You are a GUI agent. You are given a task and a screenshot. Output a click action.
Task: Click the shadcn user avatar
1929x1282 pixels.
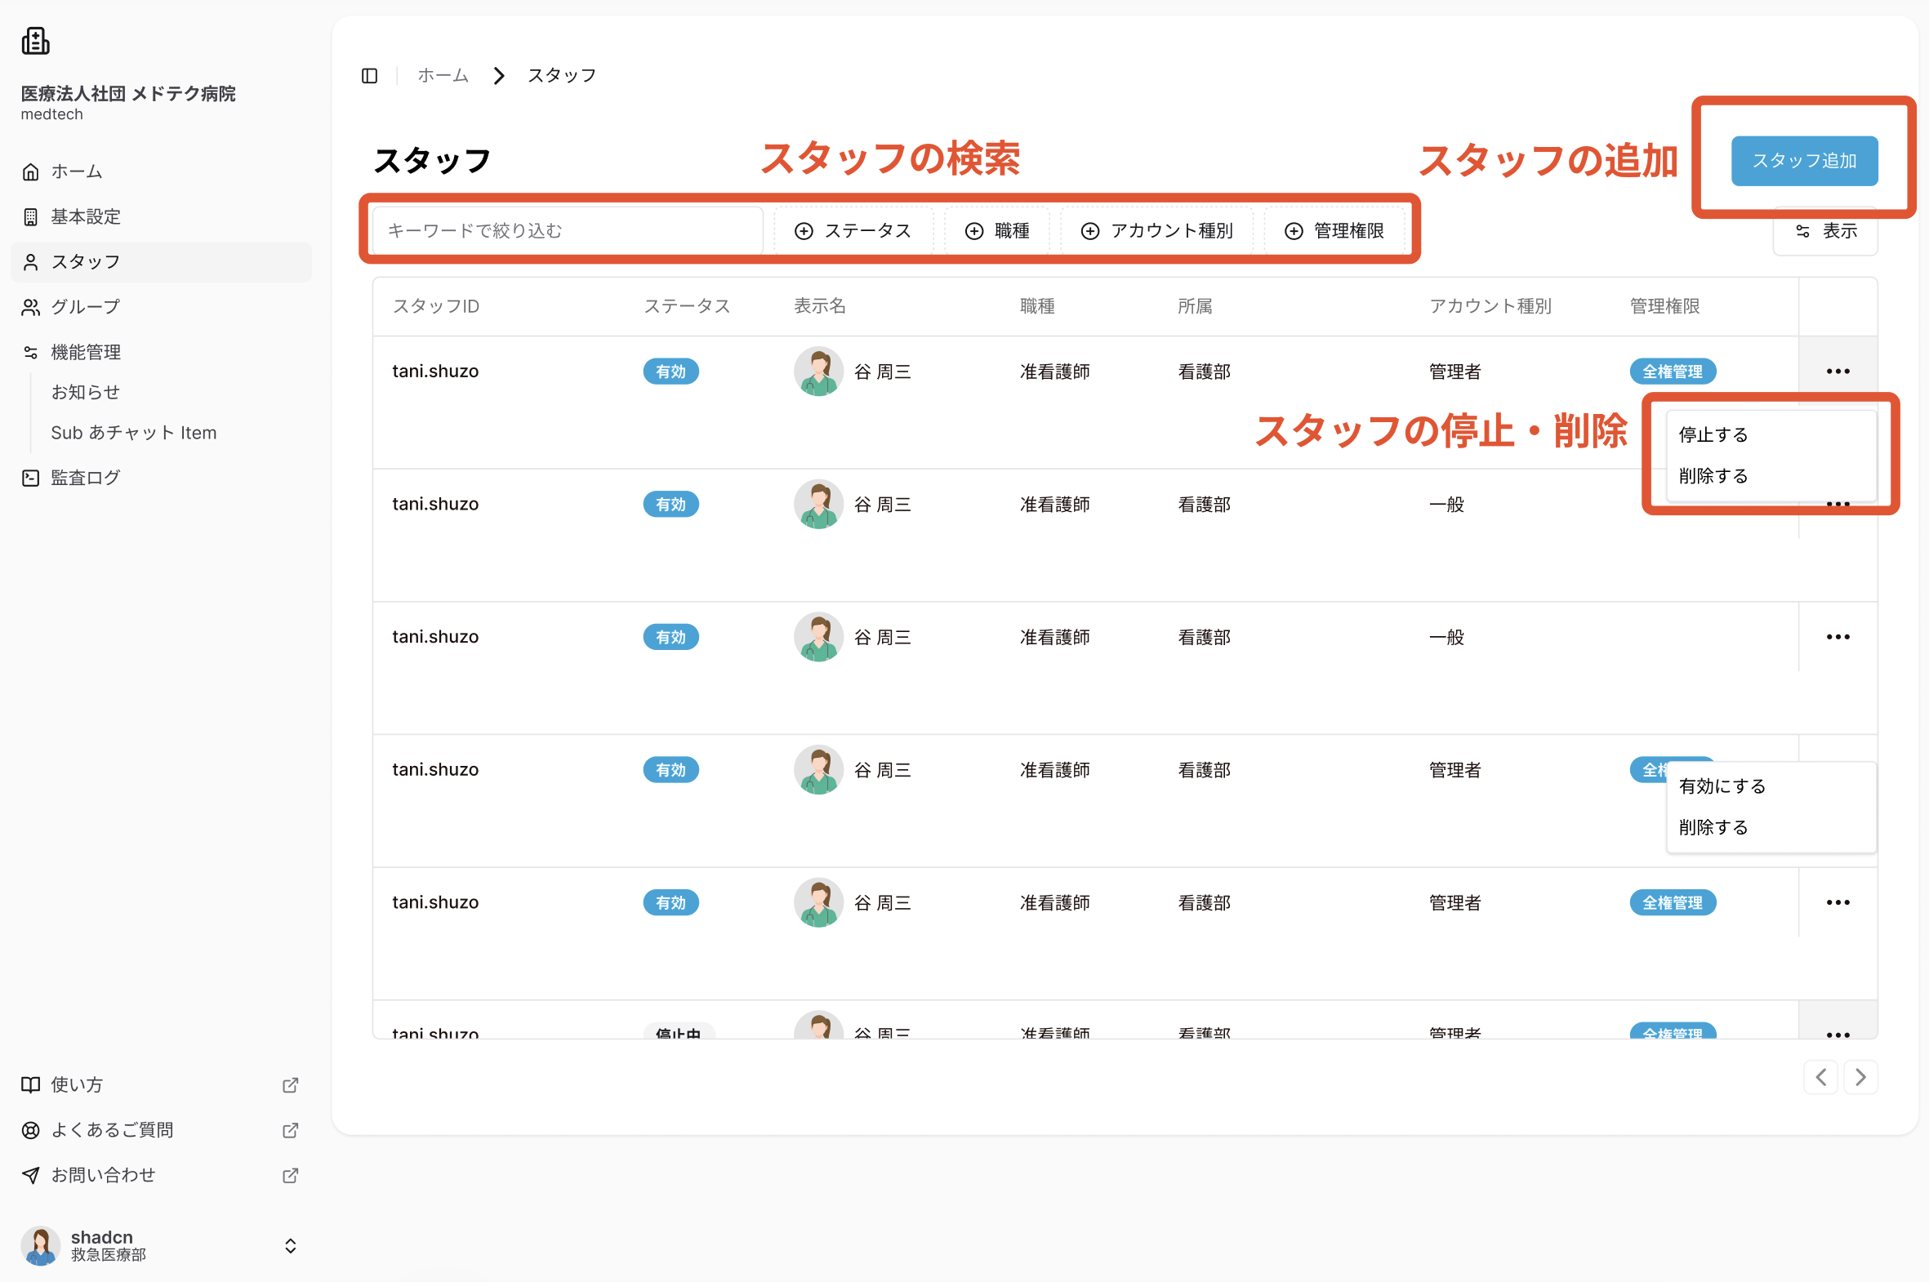(41, 1245)
